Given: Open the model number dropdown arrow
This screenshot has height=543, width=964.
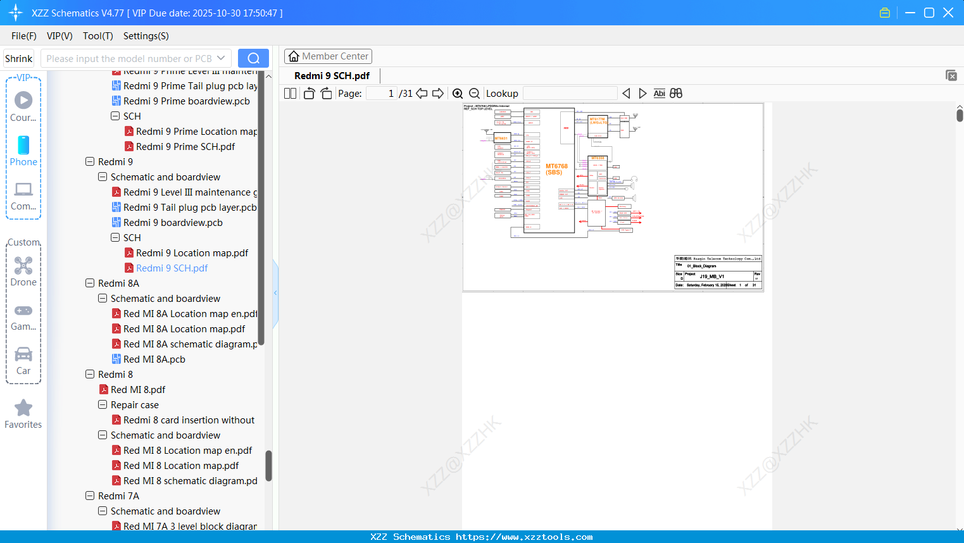Looking at the screenshot, I should (221, 58).
